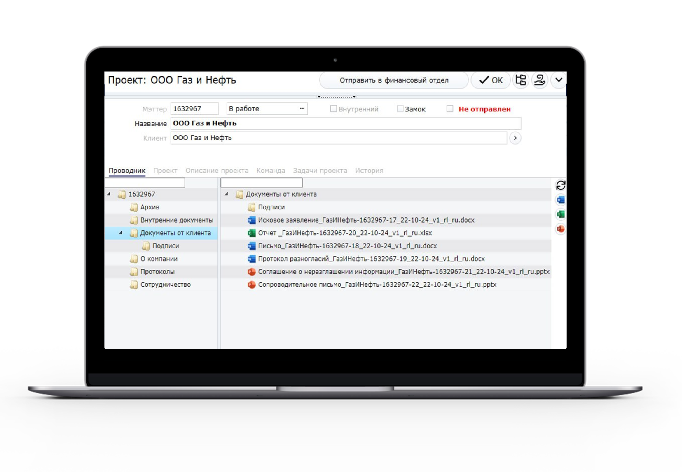Create new Excel document from sidebar
682x472 pixels.
560,214
